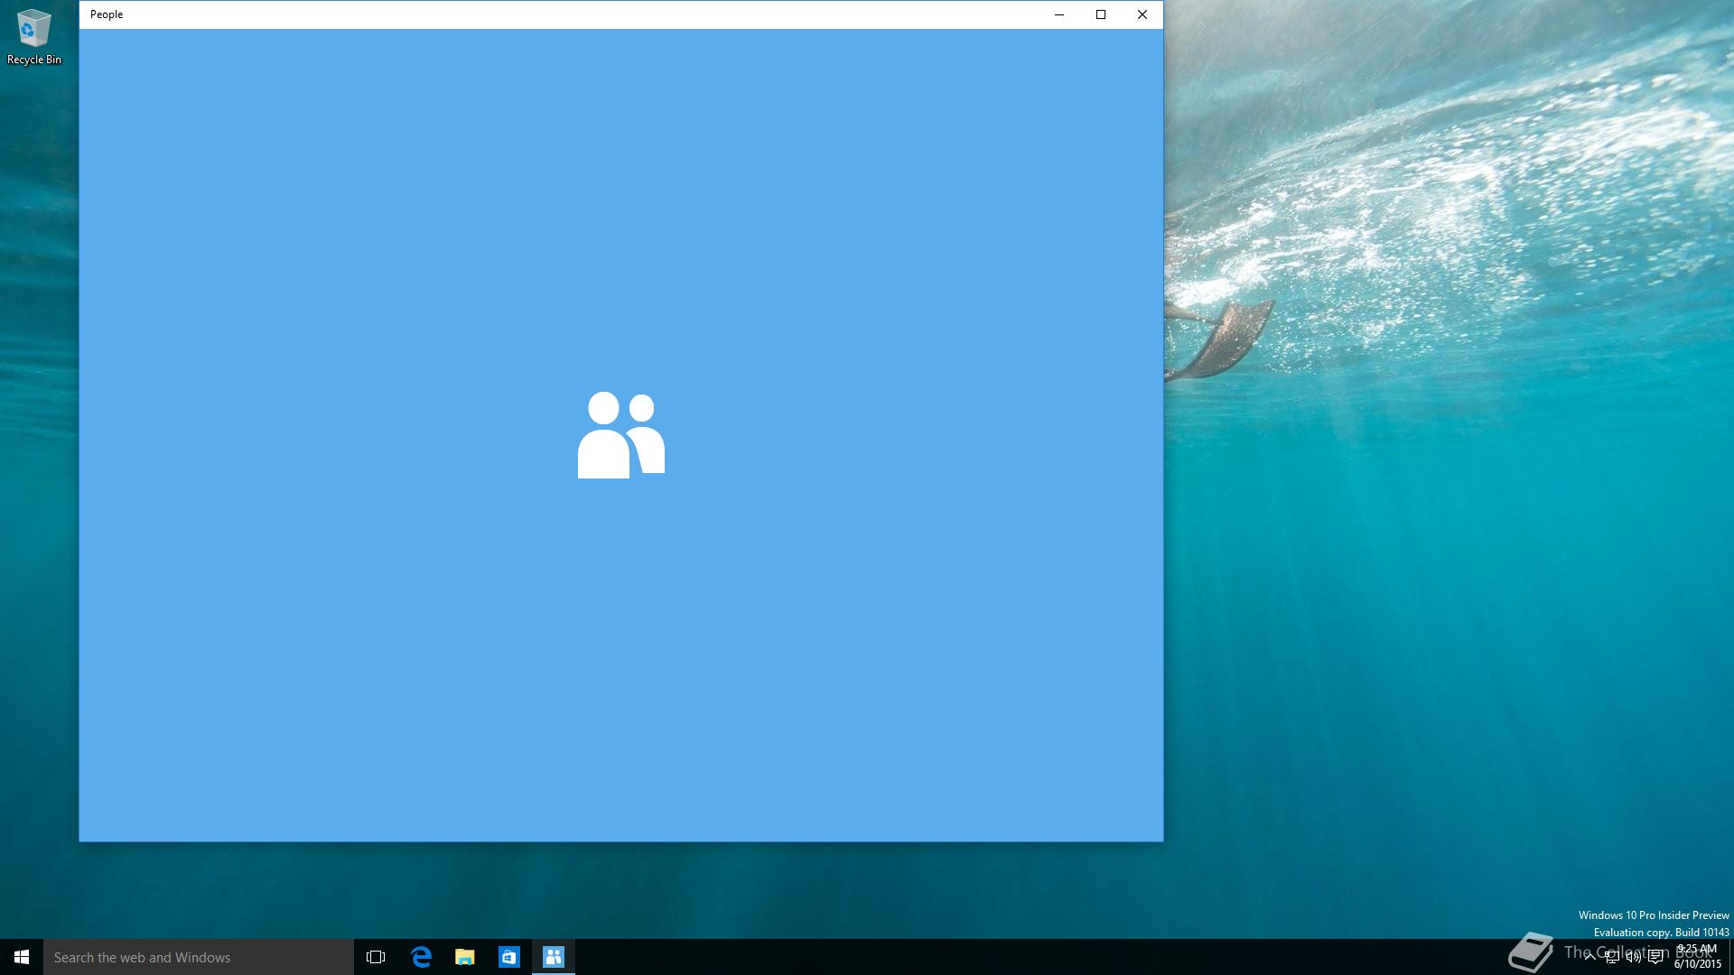Open Action Center notifications icon
The image size is (1734, 975).
pos(1655,957)
